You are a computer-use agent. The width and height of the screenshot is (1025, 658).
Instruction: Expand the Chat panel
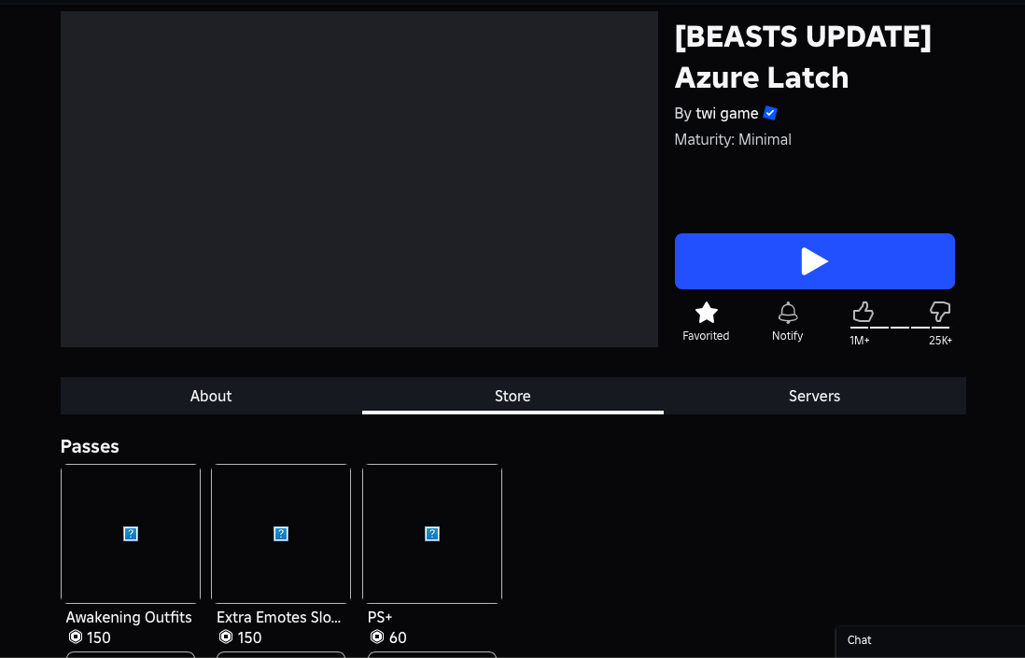(x=930, y=640)
